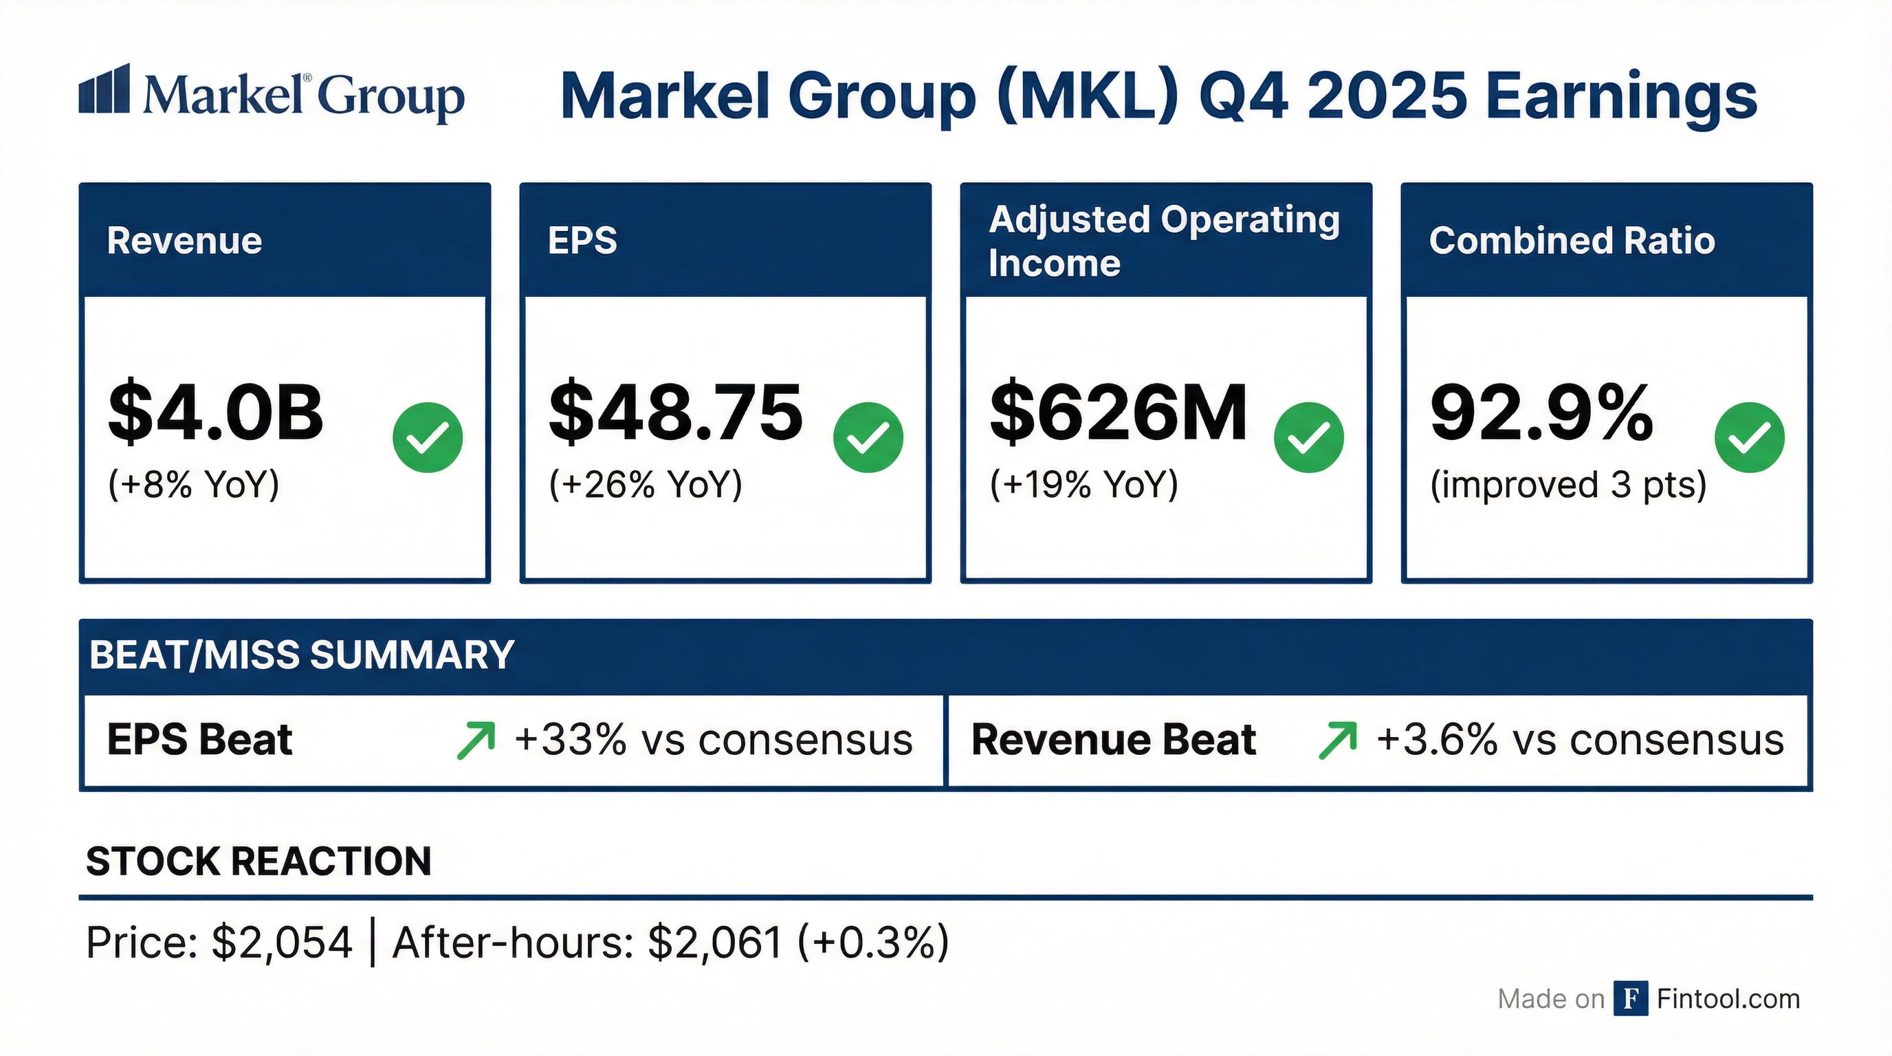Click the blue Fintool F logo icon
Screen dimensions: 1892x1056
click(1631, 999)
